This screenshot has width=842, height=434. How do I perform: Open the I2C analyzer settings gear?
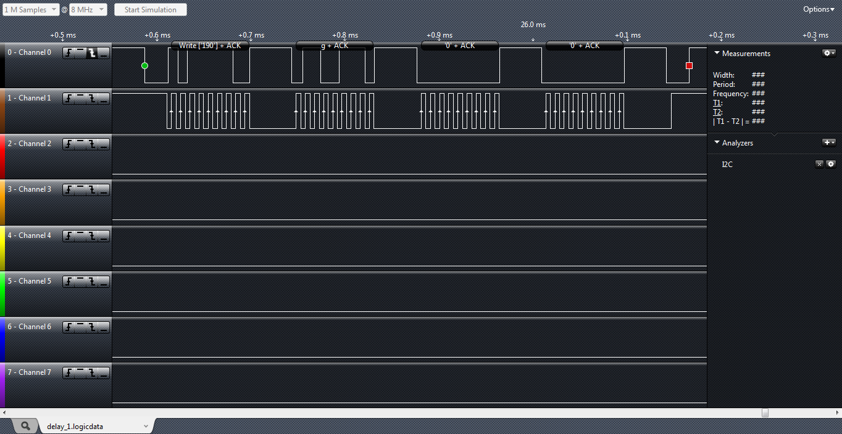[x=830, y=164]
